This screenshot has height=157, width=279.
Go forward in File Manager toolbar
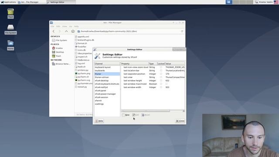click(x=60, y=31)
